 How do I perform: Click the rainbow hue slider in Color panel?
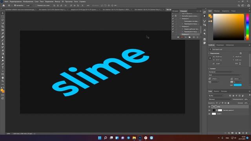tap(247, 27)
